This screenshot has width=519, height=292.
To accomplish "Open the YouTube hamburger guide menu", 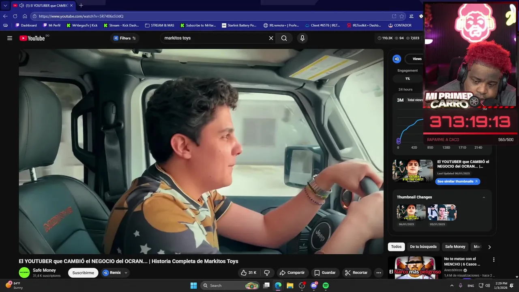I will (10, 38).
